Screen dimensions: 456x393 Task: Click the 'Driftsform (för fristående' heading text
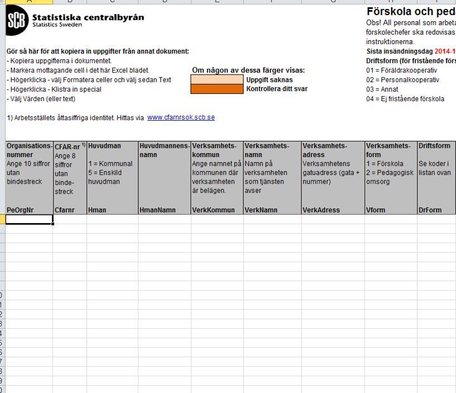(411, 61)
